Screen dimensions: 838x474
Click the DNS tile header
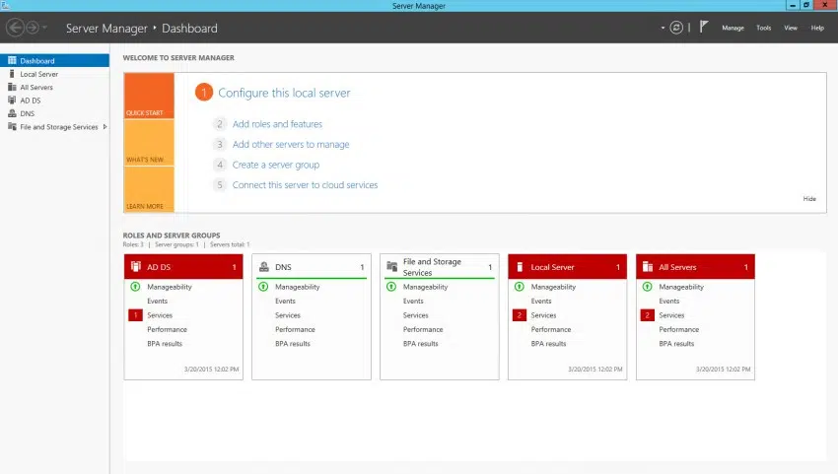pos(311,267)
